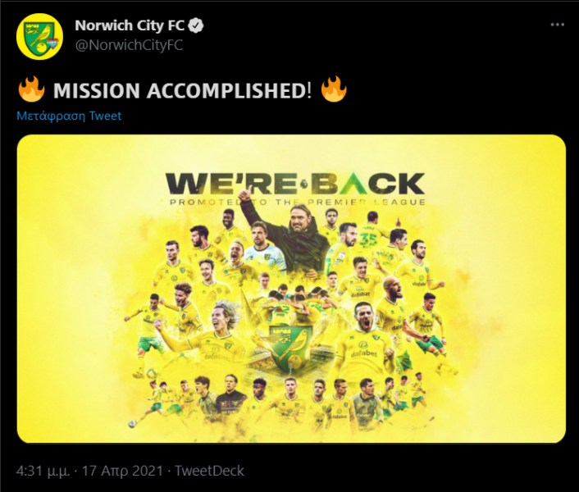Click the number 35 shirt in the image

[367, 239]
